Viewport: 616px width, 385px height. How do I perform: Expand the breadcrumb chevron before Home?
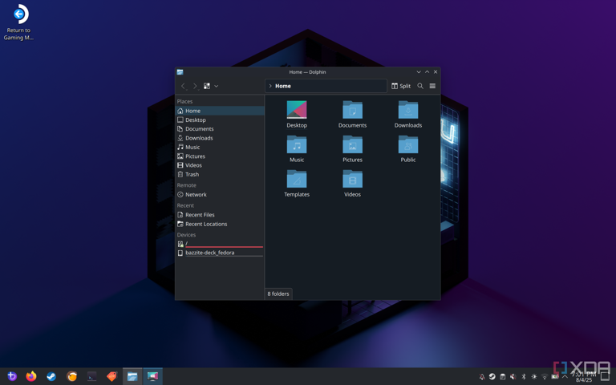[x=270, y=86]
